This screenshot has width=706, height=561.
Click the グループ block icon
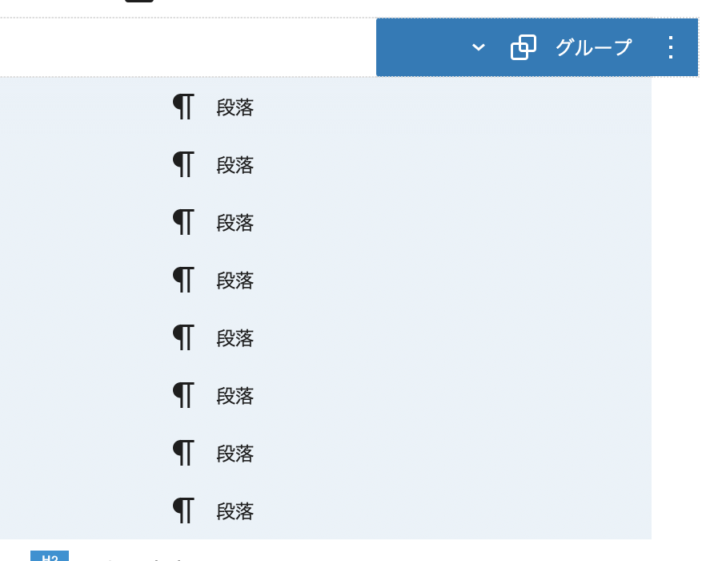pyautogui.click(x=523, y=47)
